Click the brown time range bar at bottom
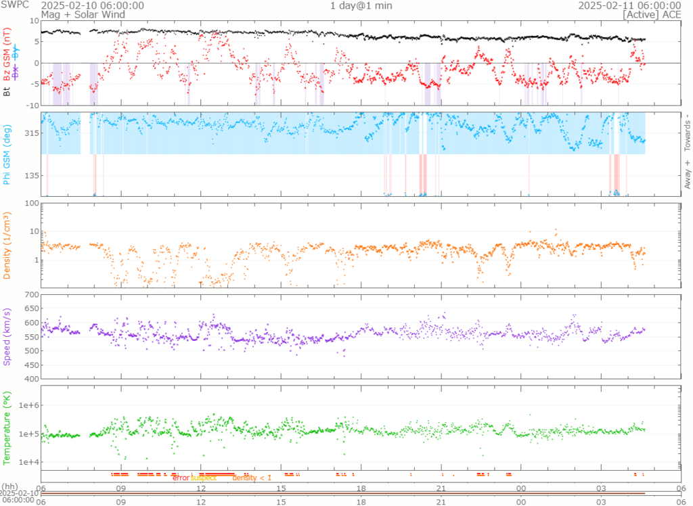Image resolution: width=693 pixels, height=506 pixels. pyautogui.click(x=342, y=493)
